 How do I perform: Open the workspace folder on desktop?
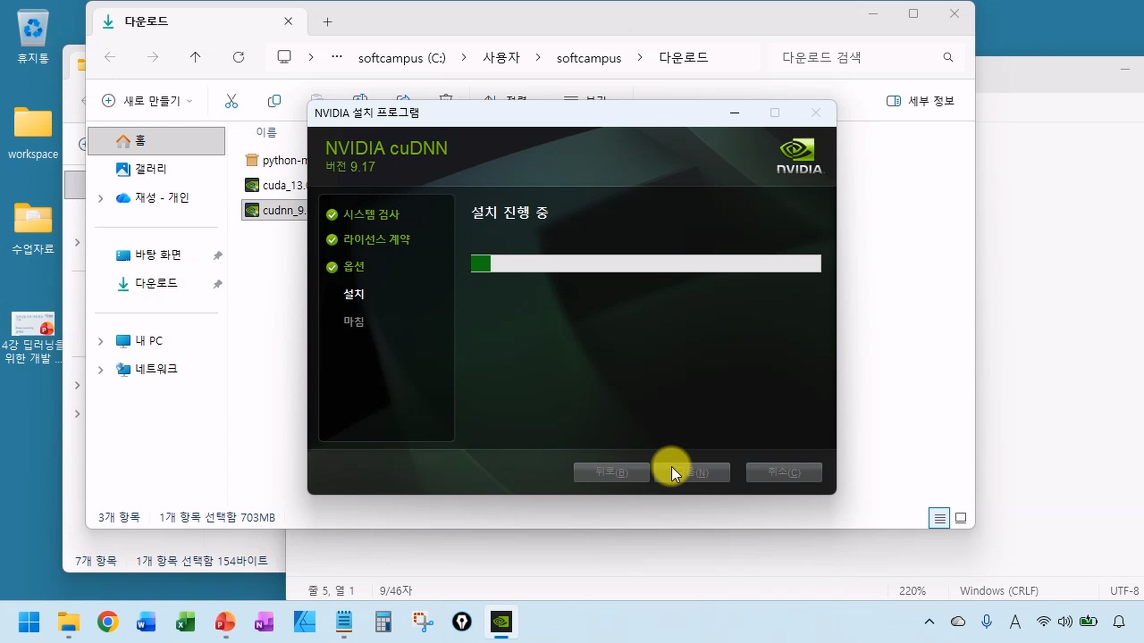(33, 132)
